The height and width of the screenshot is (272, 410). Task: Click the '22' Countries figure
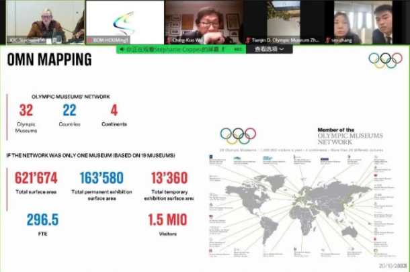pyautogui.click(x=69, y=110)
